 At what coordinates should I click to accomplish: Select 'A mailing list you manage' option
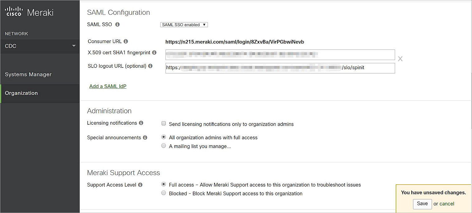164,146
